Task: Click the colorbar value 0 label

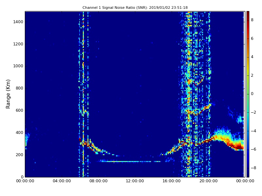Action: coord(252,94)
